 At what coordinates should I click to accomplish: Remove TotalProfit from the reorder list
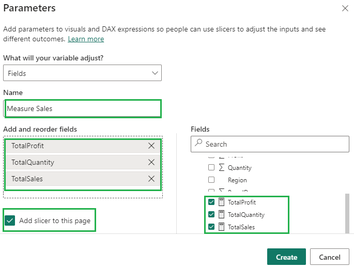coord(151,146)
